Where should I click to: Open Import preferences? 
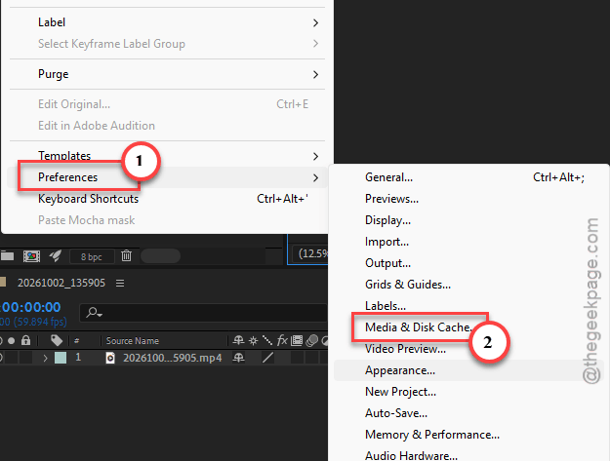[468, 242]
